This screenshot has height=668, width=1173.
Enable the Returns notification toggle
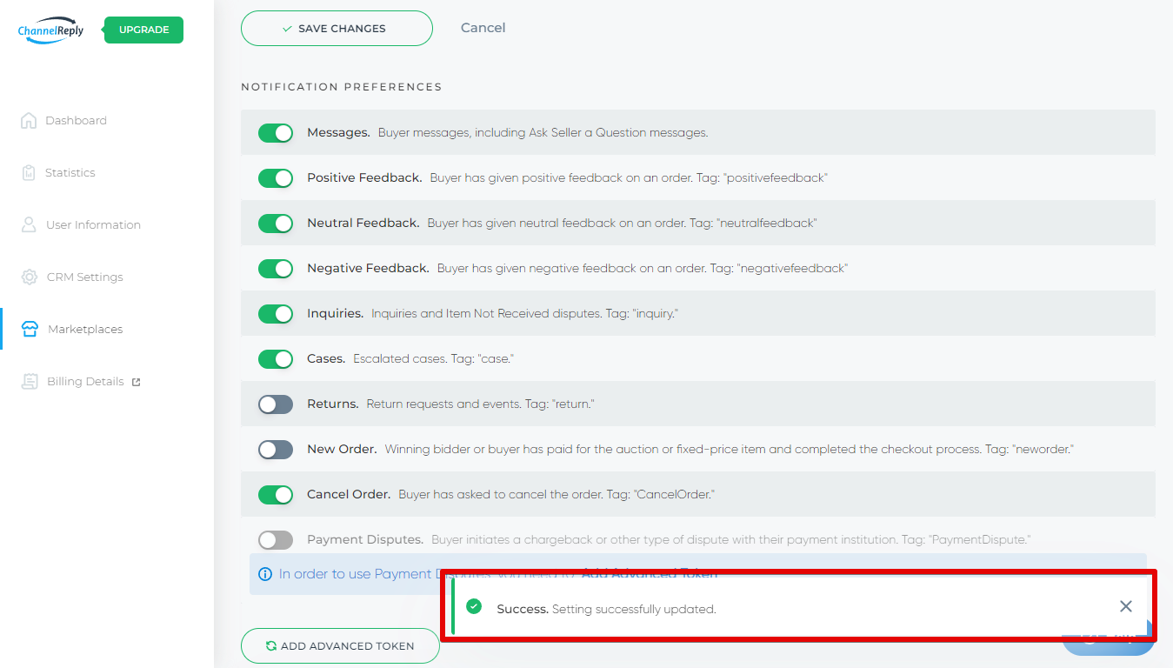tap(276, 404)
